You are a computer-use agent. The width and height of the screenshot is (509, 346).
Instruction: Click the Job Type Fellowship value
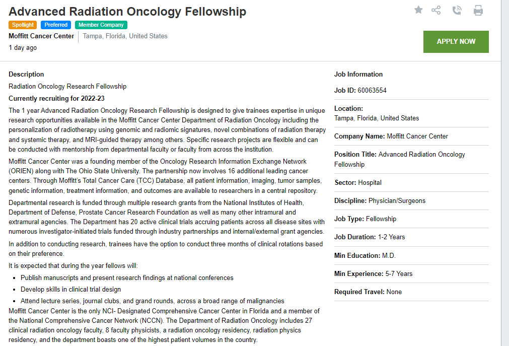click(x=381, y=219)
